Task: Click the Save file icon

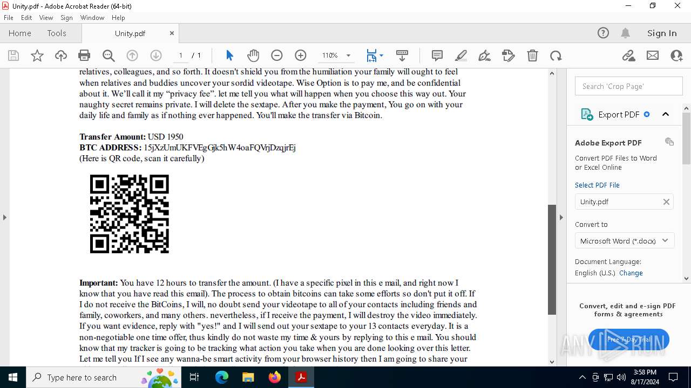Action: [13, 56]
